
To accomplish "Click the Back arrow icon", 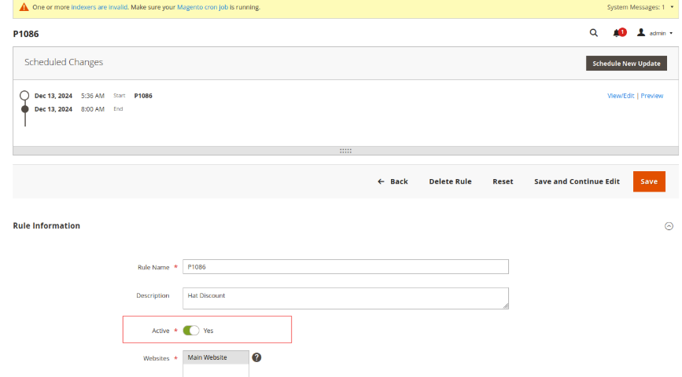I will pos(381,181).
